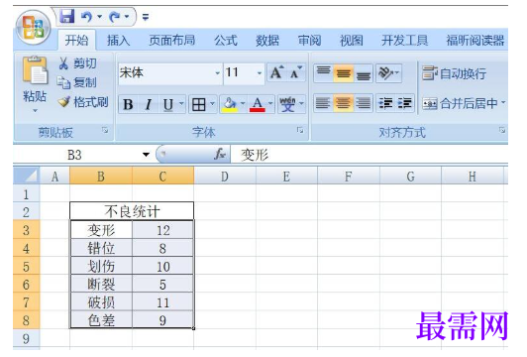Align text to the right
Screen dimensions: 527x357
tap(363, 103)
